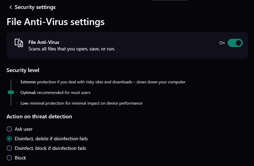The width and height of the screenshot is (254, 166).
Task: Select the Ask user radio button
Action: 9,129
